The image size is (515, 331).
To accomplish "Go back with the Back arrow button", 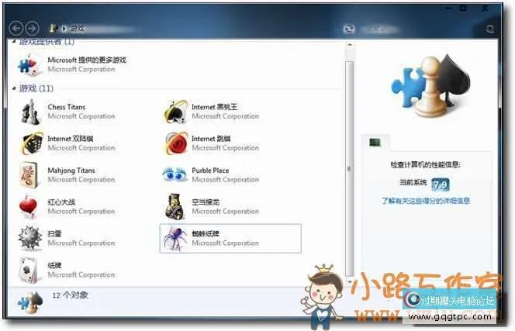I will (x=16, y=28).
